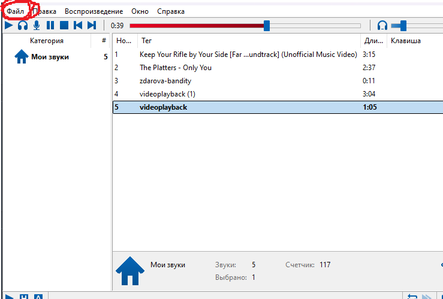Viewport: 443px width, 299px height.
Task: Skip to the previous sound
Action: (x=78, y=25)
